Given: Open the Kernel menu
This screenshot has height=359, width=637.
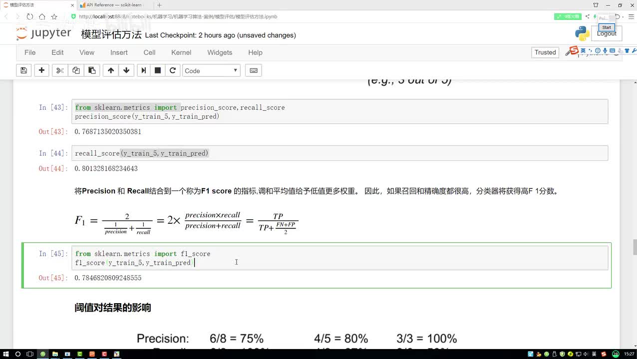Looking at the screenshot, I should click(x=181, y=52).
